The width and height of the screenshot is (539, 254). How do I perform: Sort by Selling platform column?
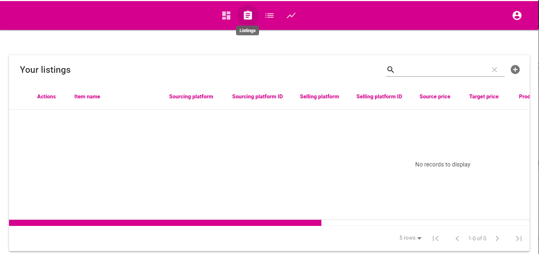click(319, 97)
